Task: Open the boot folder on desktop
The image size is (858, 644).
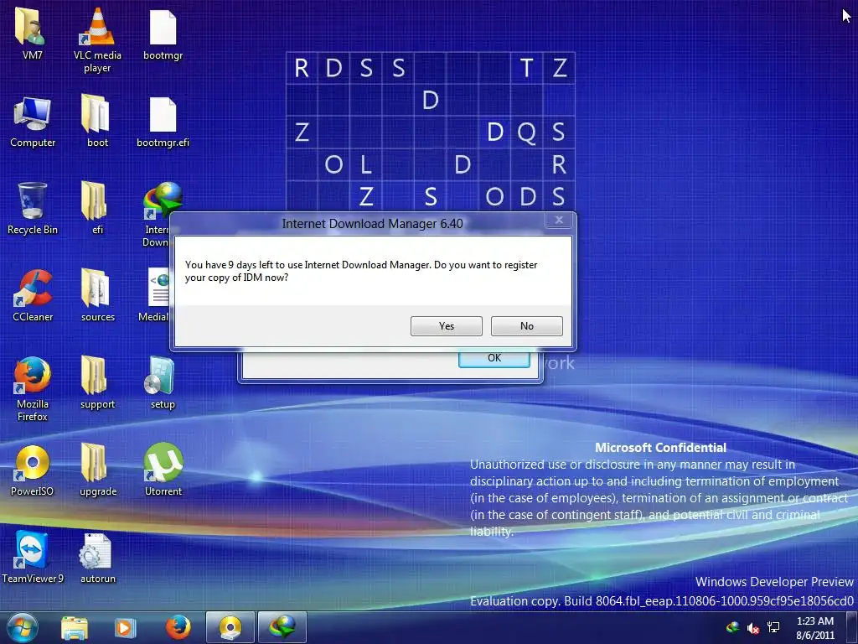Action: tap(97, 122)
